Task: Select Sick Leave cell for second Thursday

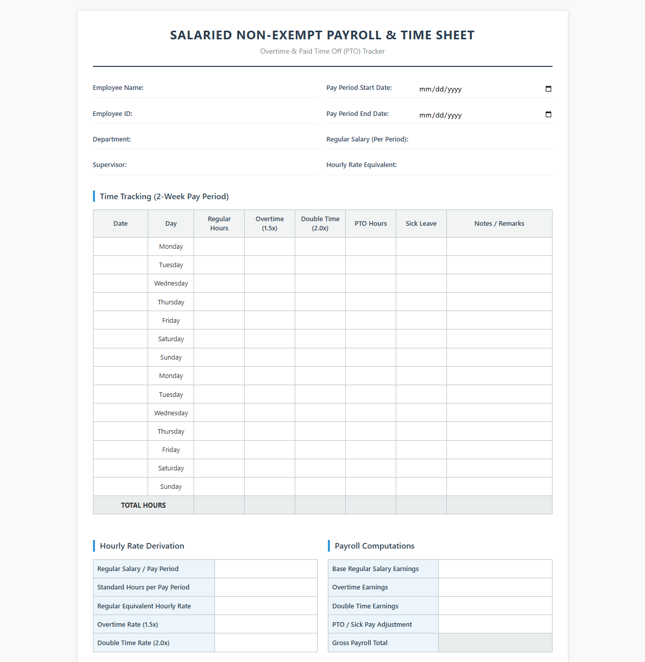Action: (x=421, y=431)
